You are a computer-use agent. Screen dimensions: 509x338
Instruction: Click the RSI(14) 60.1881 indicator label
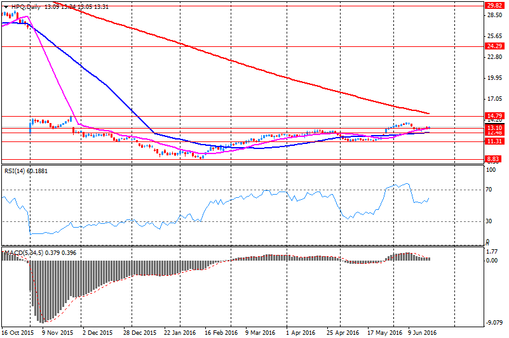26,171
